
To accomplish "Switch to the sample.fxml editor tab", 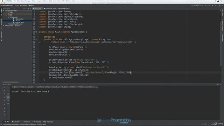I will [64, 8].
